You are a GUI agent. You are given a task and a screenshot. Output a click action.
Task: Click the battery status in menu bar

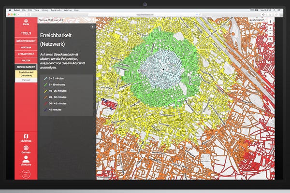coord(254,10)
